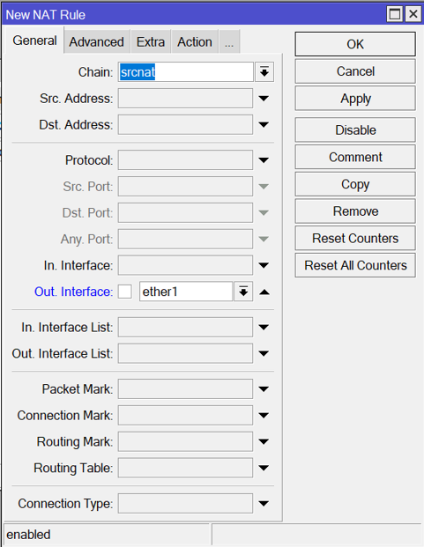Switch to the Advanced tab
This screenshot has height=547, width=424.
pyautogui.click(x=97, y=42)
